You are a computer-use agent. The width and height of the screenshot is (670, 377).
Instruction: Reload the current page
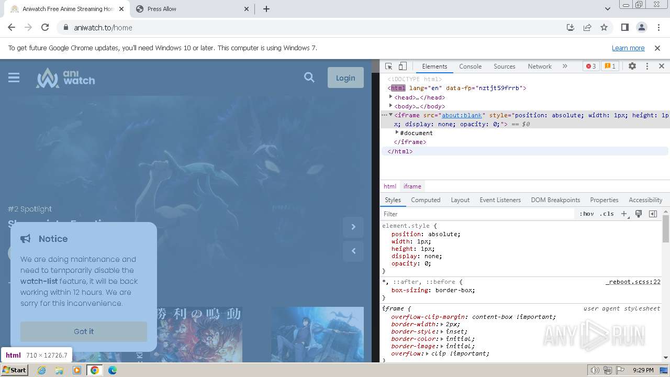[x=45, y=27]
